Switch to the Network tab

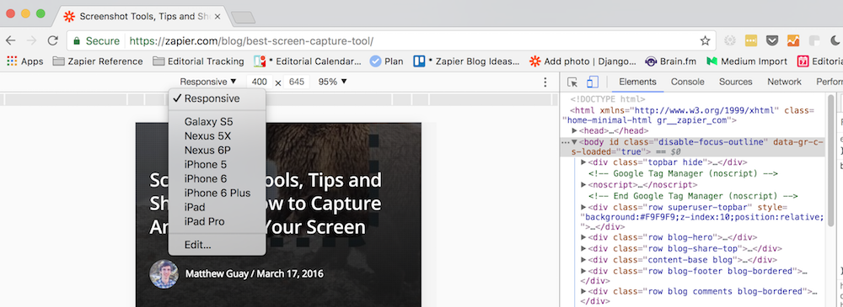coord(784,82)
